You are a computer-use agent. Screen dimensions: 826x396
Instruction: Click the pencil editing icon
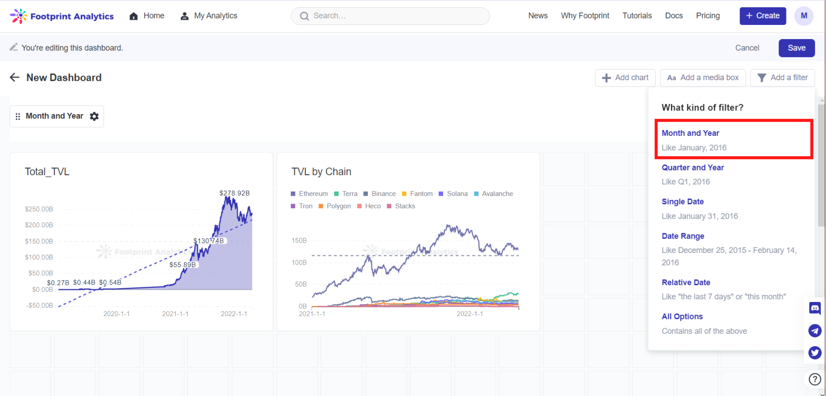coord(14,47)
